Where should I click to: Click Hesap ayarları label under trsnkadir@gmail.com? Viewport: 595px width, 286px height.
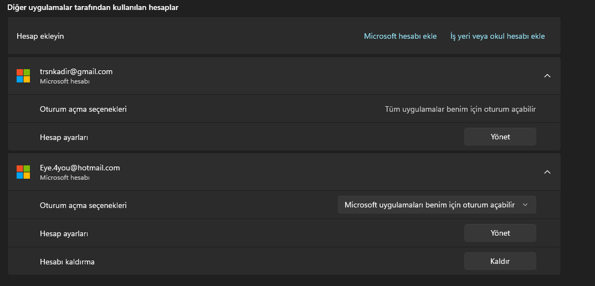pyautogui.click(x=64, y=137)
